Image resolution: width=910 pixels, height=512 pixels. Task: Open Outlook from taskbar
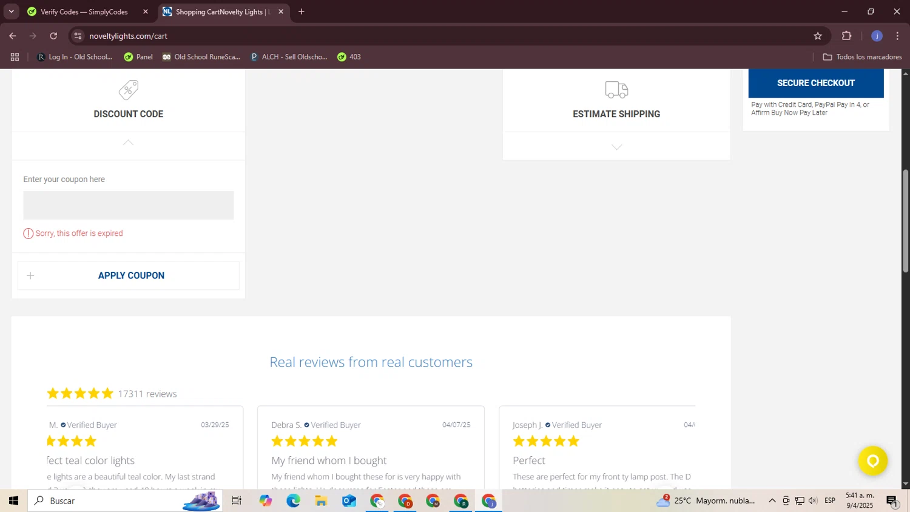coord(349,501)
